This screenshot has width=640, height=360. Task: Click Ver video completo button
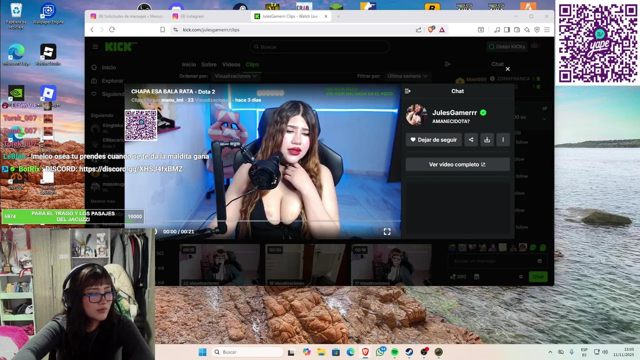(x=457, y=164)
